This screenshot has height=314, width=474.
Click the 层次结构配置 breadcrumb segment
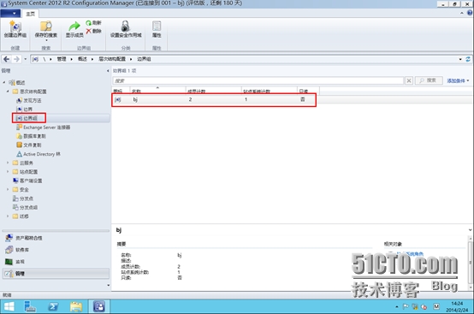coord(112,59)
